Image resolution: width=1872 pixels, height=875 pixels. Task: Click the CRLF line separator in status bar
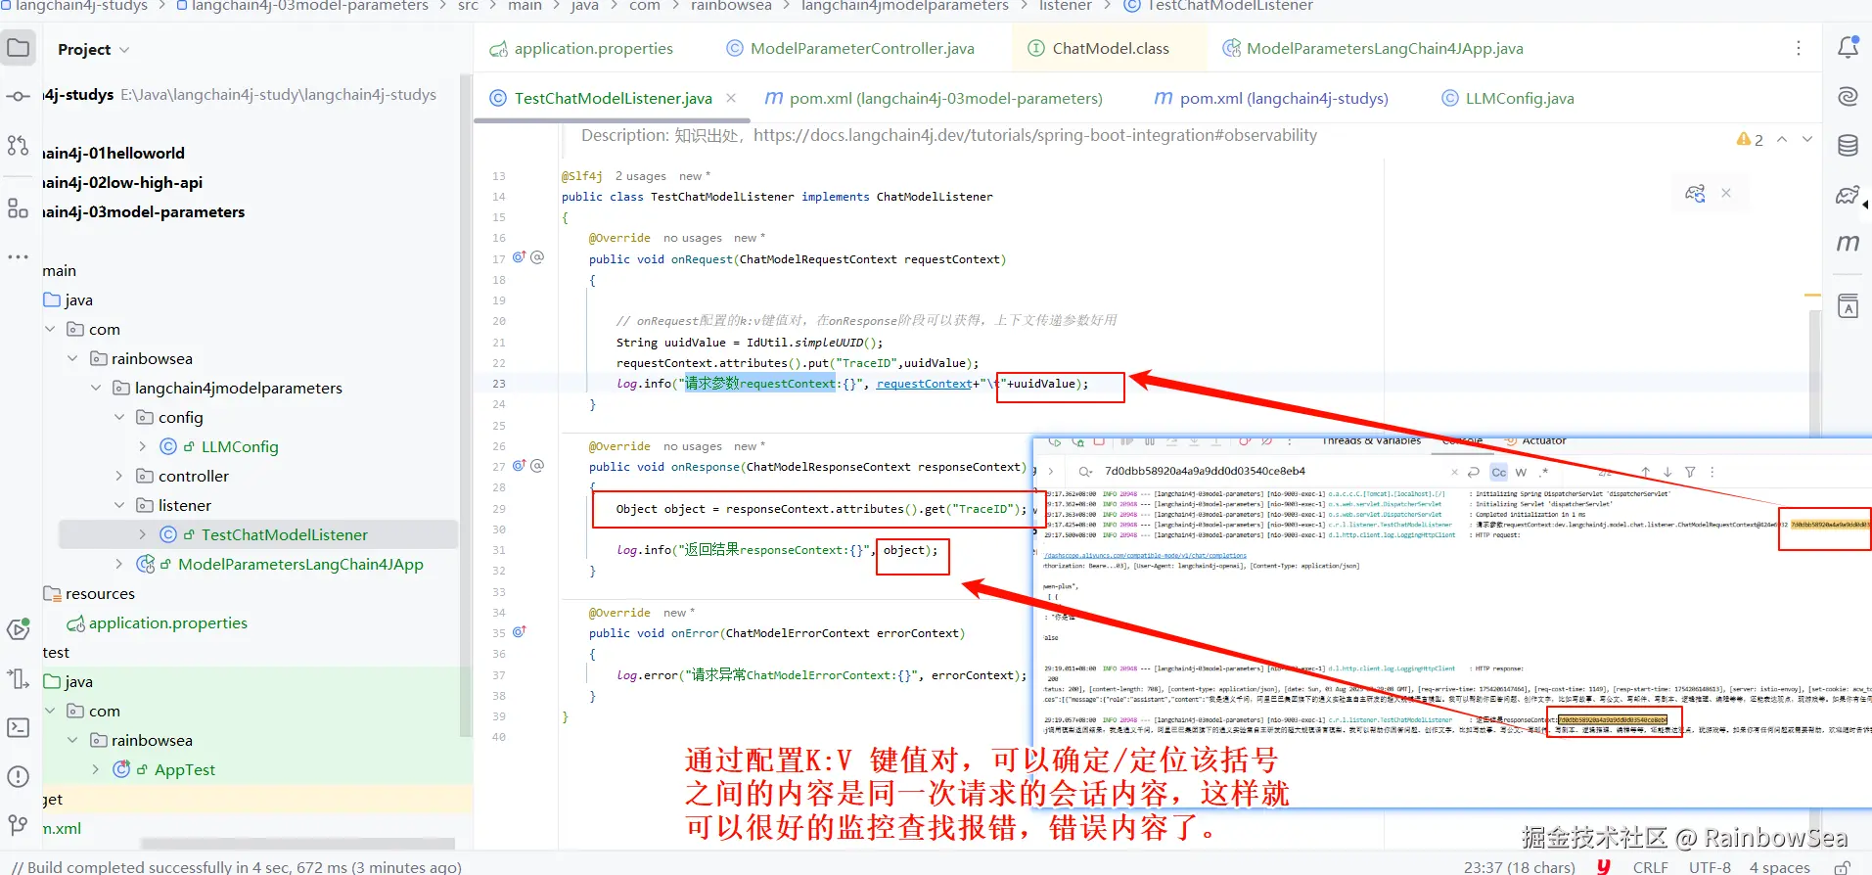(x=1650, y=867)
